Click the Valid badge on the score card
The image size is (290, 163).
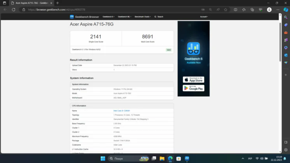[168, 50]
